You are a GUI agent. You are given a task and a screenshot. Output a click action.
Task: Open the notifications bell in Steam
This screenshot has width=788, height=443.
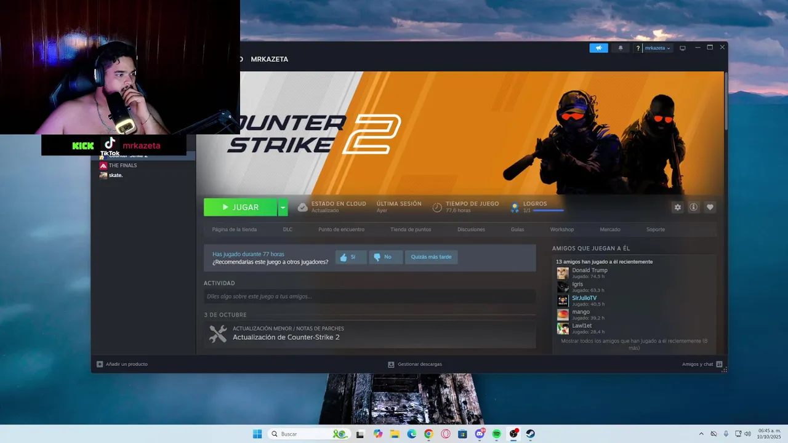coord(621,48)
